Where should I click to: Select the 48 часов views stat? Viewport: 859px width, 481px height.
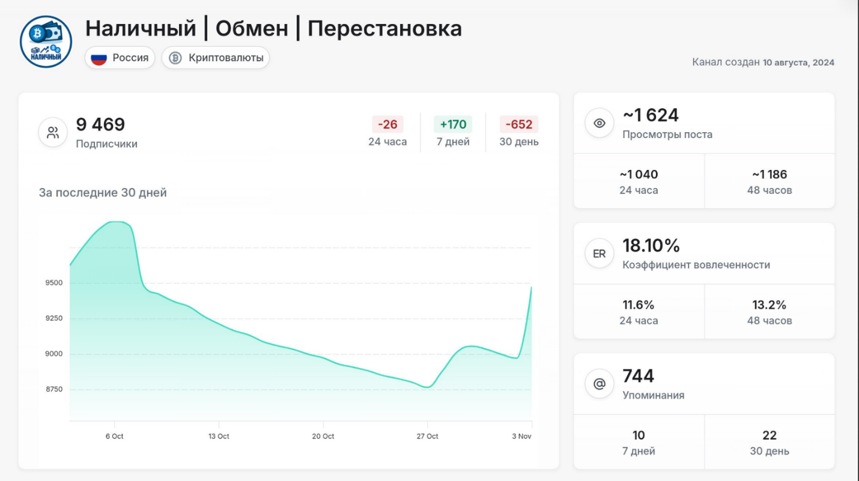click(x=769, y=181)
